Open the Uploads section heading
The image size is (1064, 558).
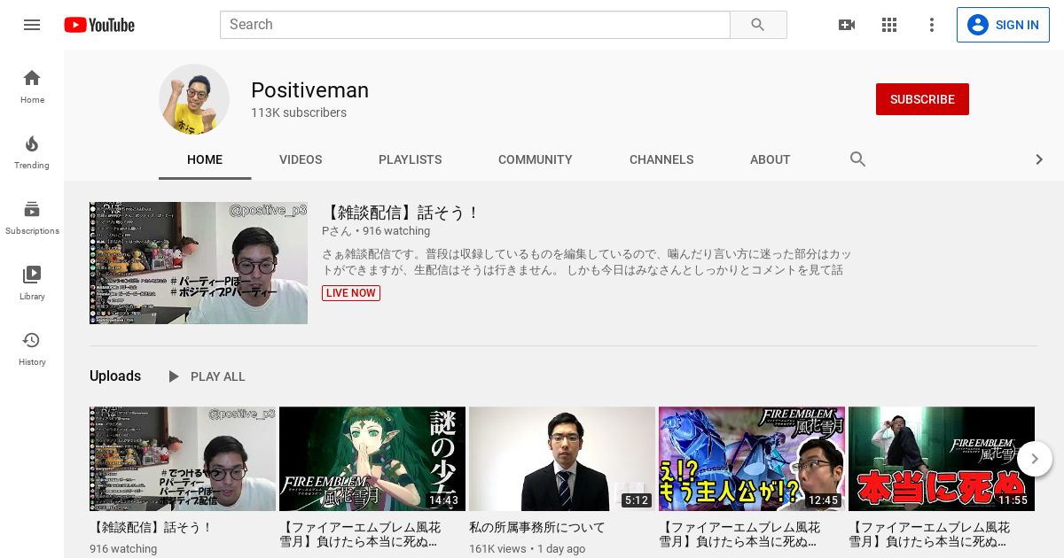coord(115,376)
